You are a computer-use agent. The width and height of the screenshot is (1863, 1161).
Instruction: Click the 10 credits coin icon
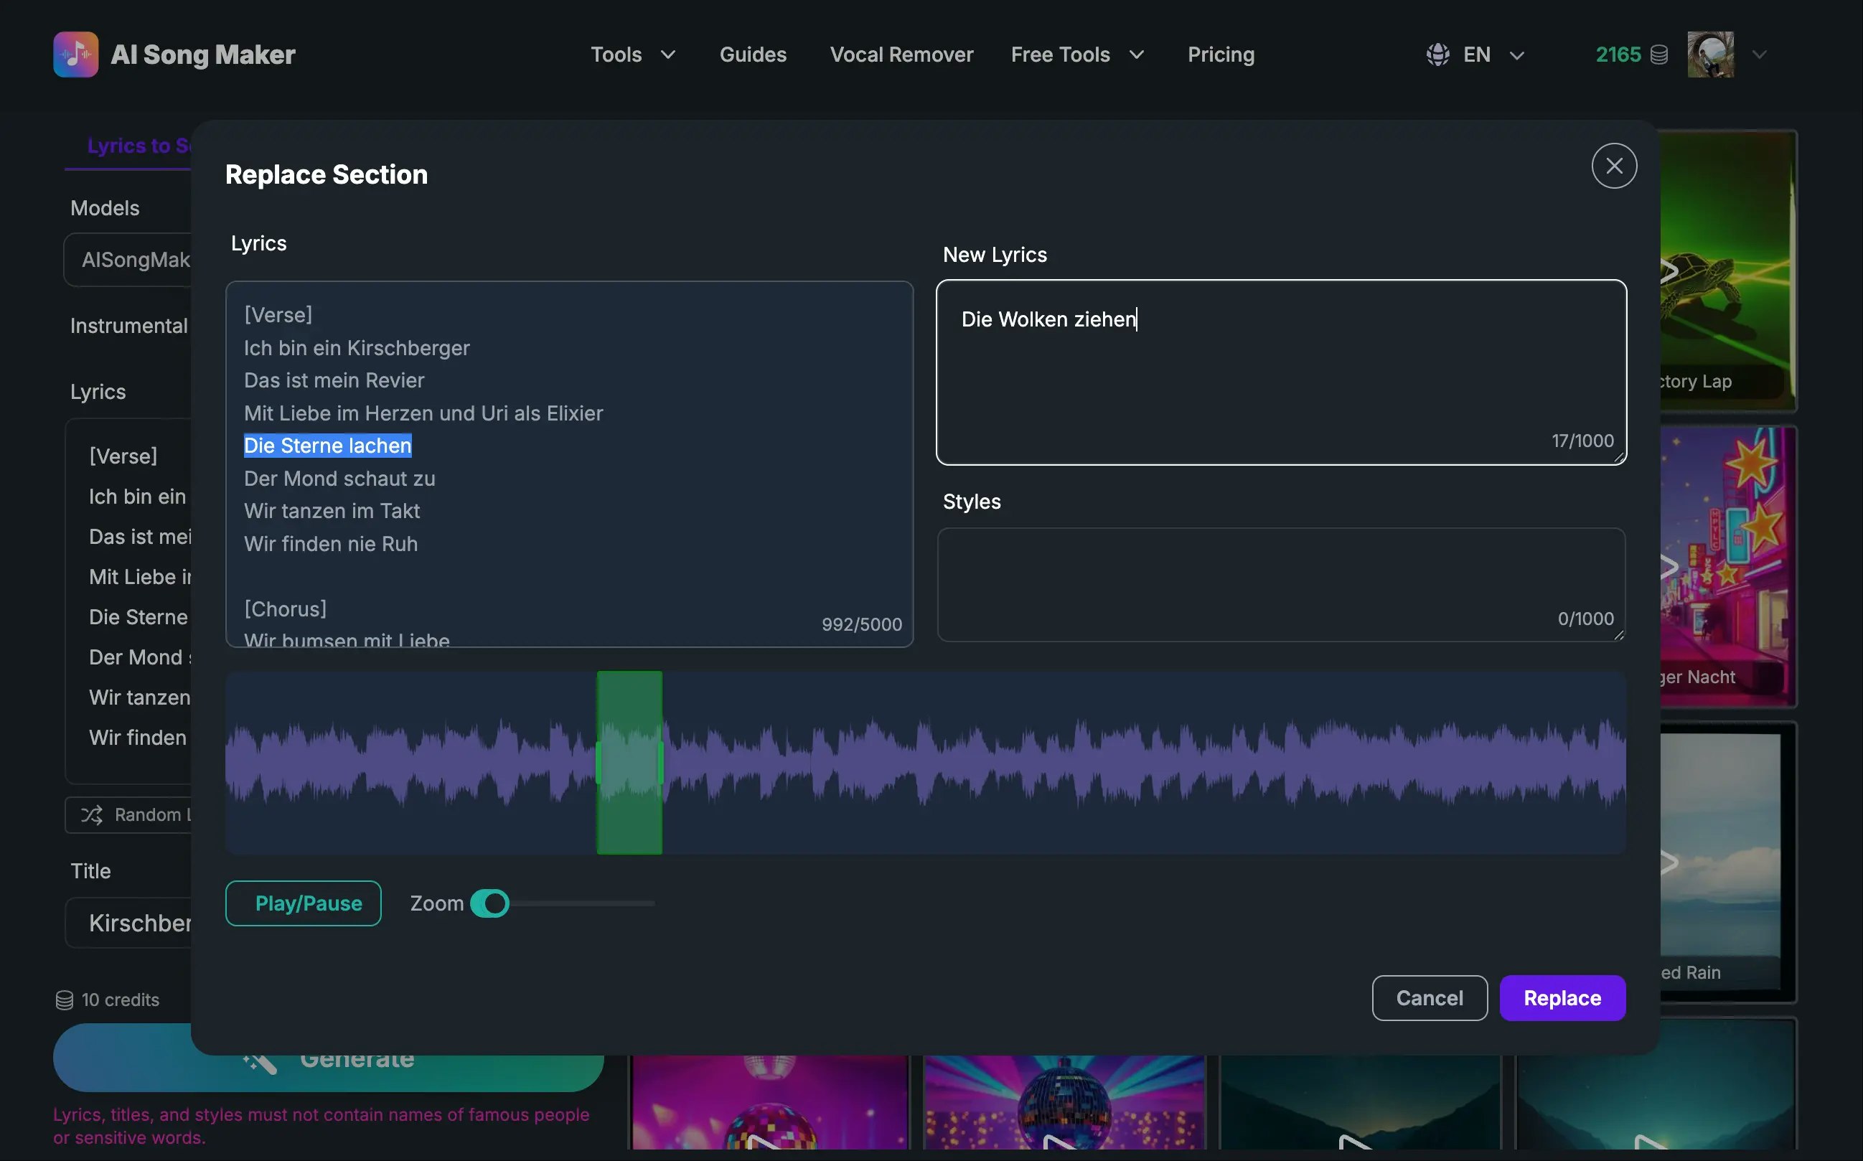pyautogui.click(x=65, y=1000)
